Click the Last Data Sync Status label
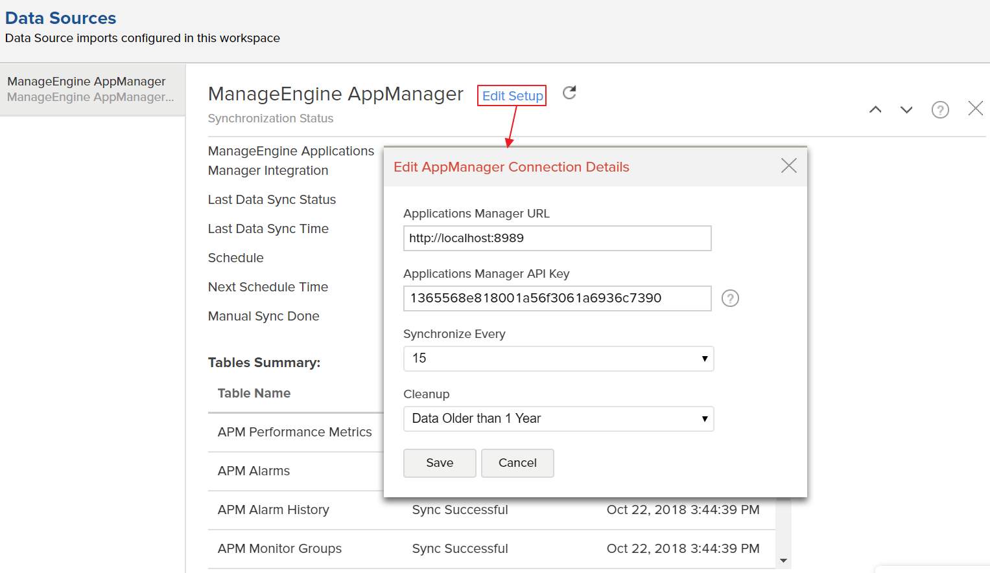Screen dimensions: 990x573 pos(272,199)
